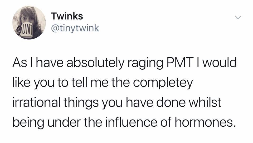Select the tweet text body

point(125,92)
